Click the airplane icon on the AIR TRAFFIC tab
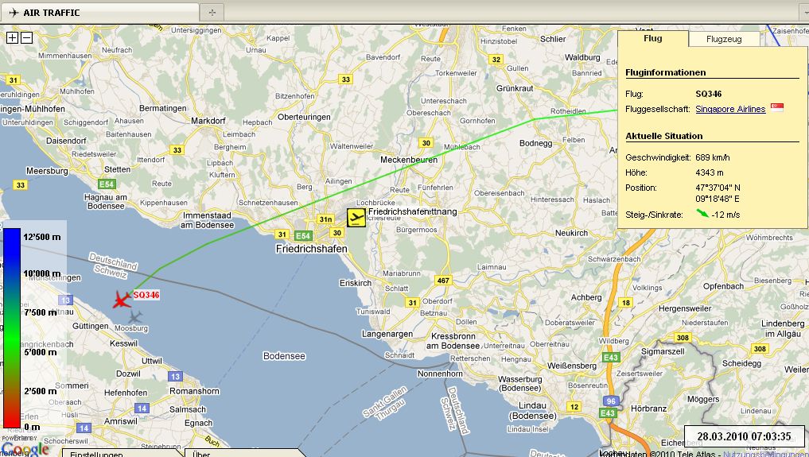Screen dimensions: 809x457 pos(14,13)
